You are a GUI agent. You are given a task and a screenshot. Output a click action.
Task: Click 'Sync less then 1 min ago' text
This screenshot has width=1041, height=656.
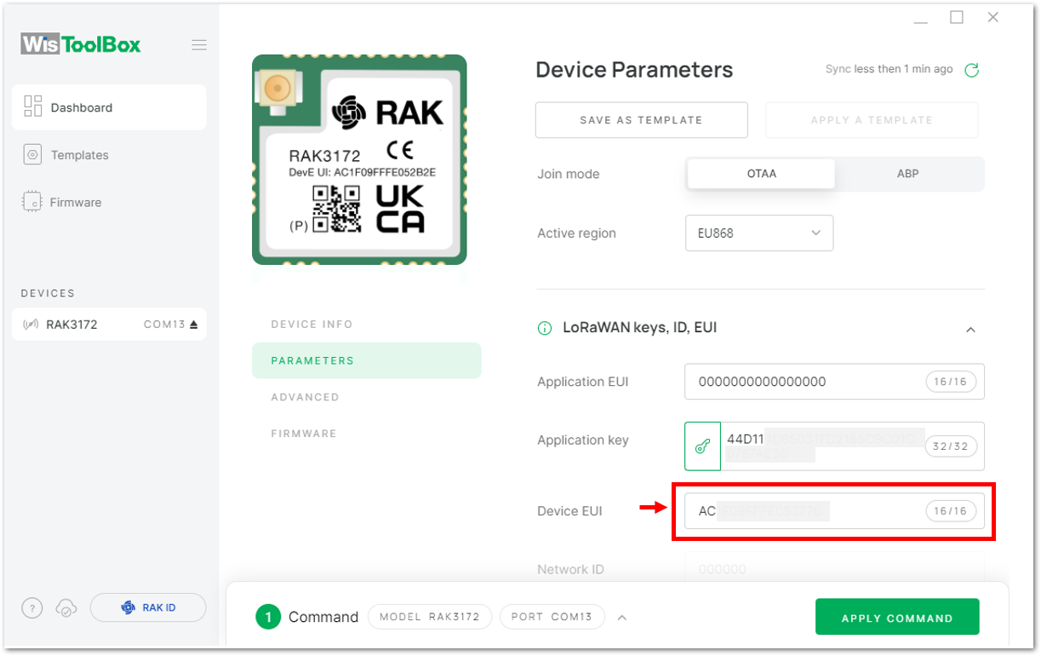[x=889, y=69]
